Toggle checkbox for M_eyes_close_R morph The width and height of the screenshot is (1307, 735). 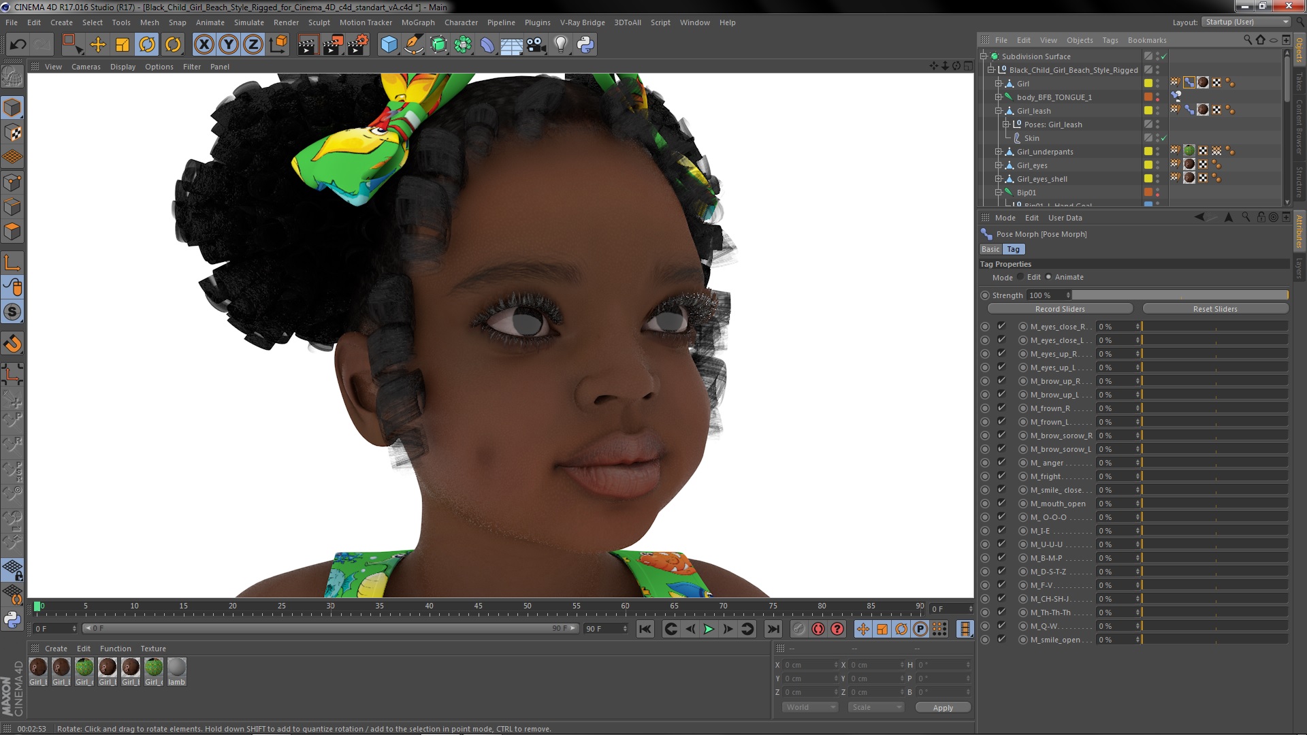(x=1001, y=327)
